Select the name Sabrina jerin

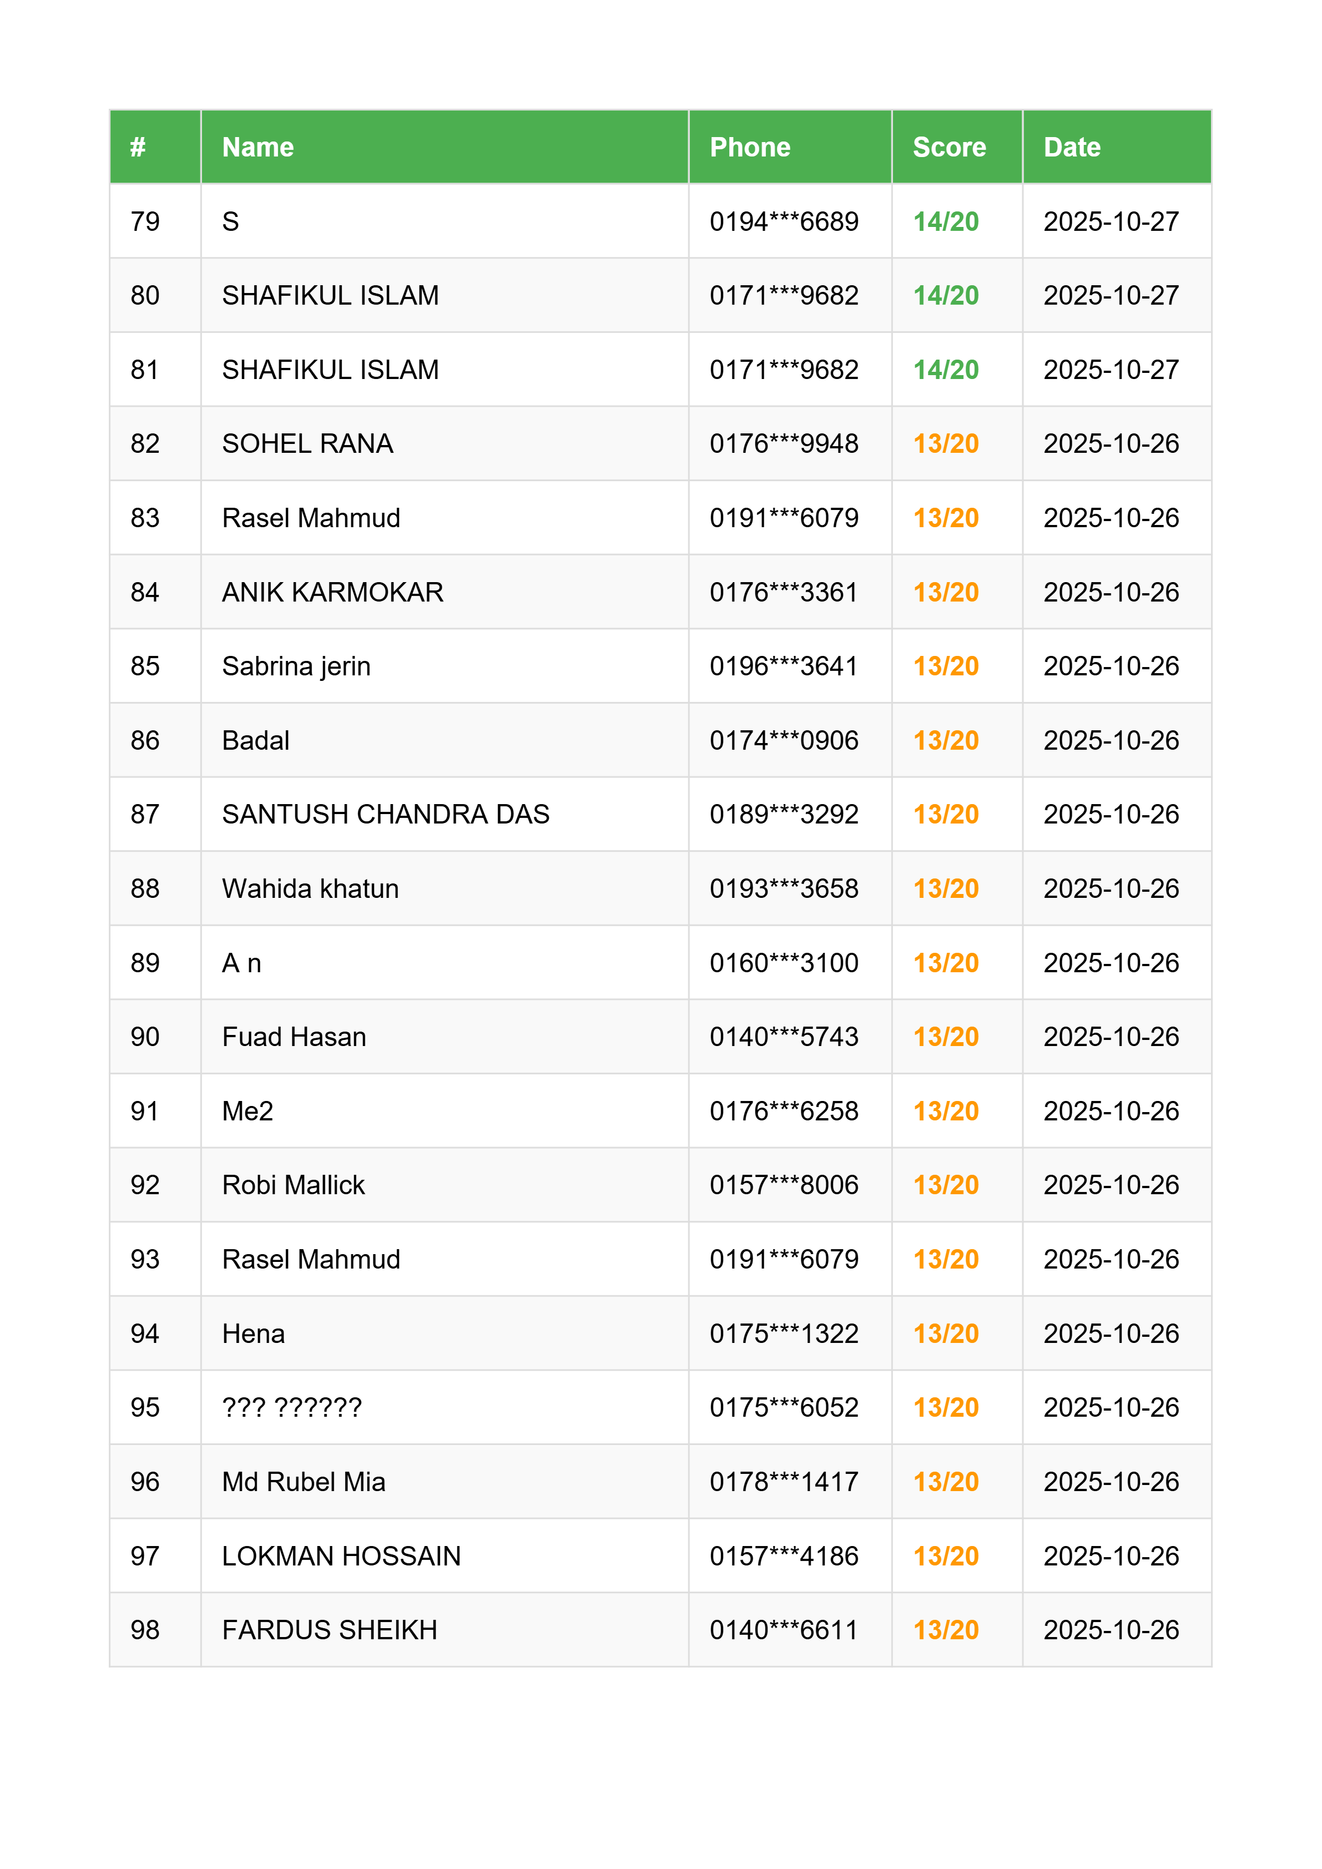295,666
